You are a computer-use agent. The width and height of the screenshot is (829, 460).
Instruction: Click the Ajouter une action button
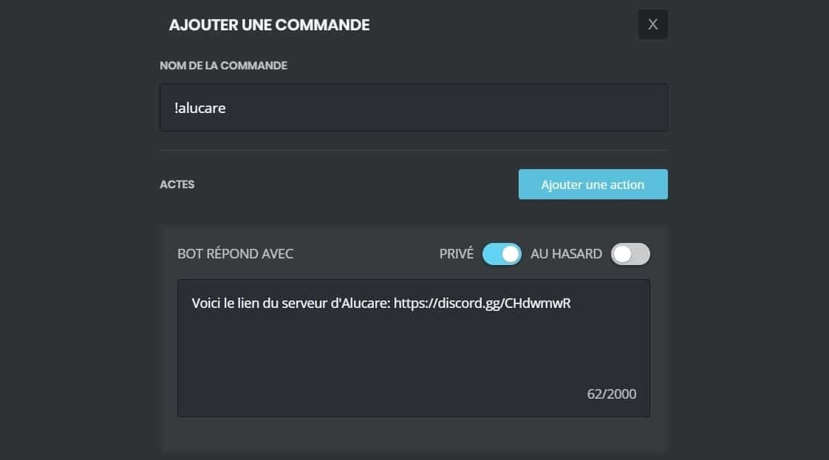pyautogui.click(x=592, y=184)
